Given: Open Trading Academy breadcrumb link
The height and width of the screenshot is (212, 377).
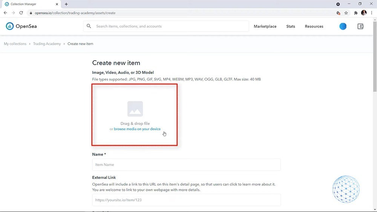Looking at the screenshot, I should (x=47, y=44).
